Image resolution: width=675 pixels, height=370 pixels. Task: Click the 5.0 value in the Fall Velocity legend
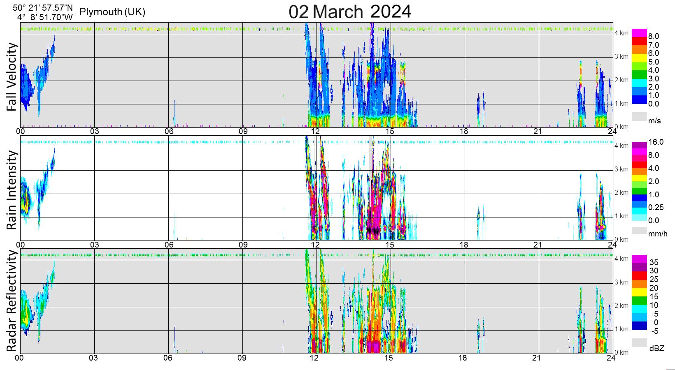click(x=654, y=62)
